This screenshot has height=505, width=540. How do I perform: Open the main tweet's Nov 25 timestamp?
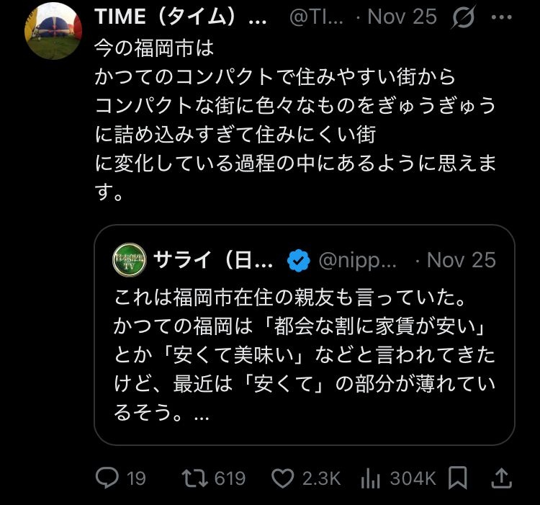tap(402, 17)
